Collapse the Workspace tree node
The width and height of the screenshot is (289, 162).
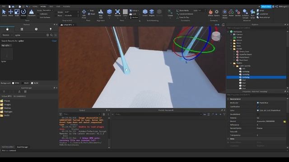(x=228, y=31)
